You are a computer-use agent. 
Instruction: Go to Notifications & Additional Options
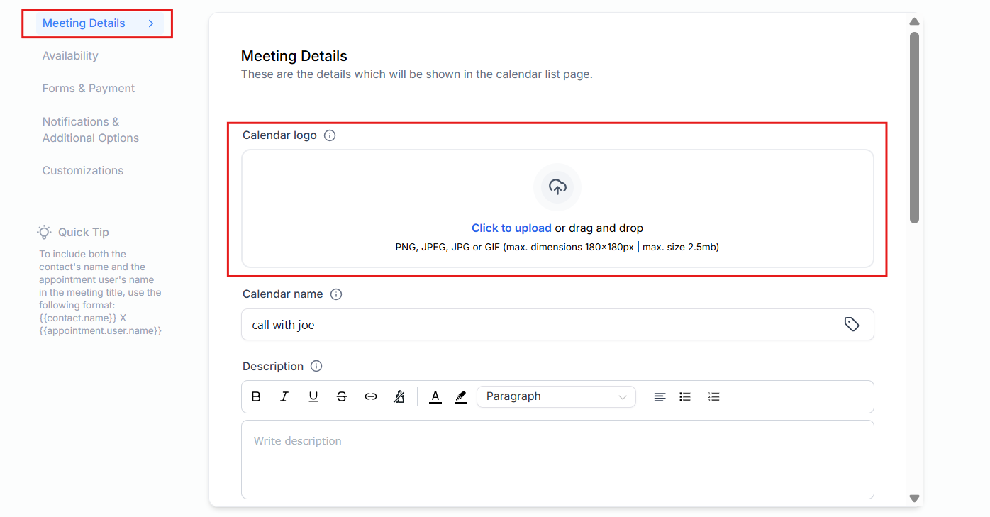point(91,130)
